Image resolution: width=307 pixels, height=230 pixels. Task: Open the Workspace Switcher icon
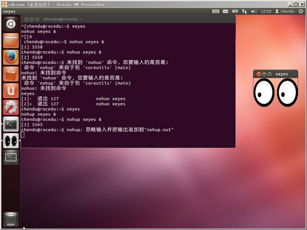tap(11, 157)
